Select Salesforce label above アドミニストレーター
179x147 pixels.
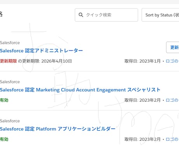[10, 43]
